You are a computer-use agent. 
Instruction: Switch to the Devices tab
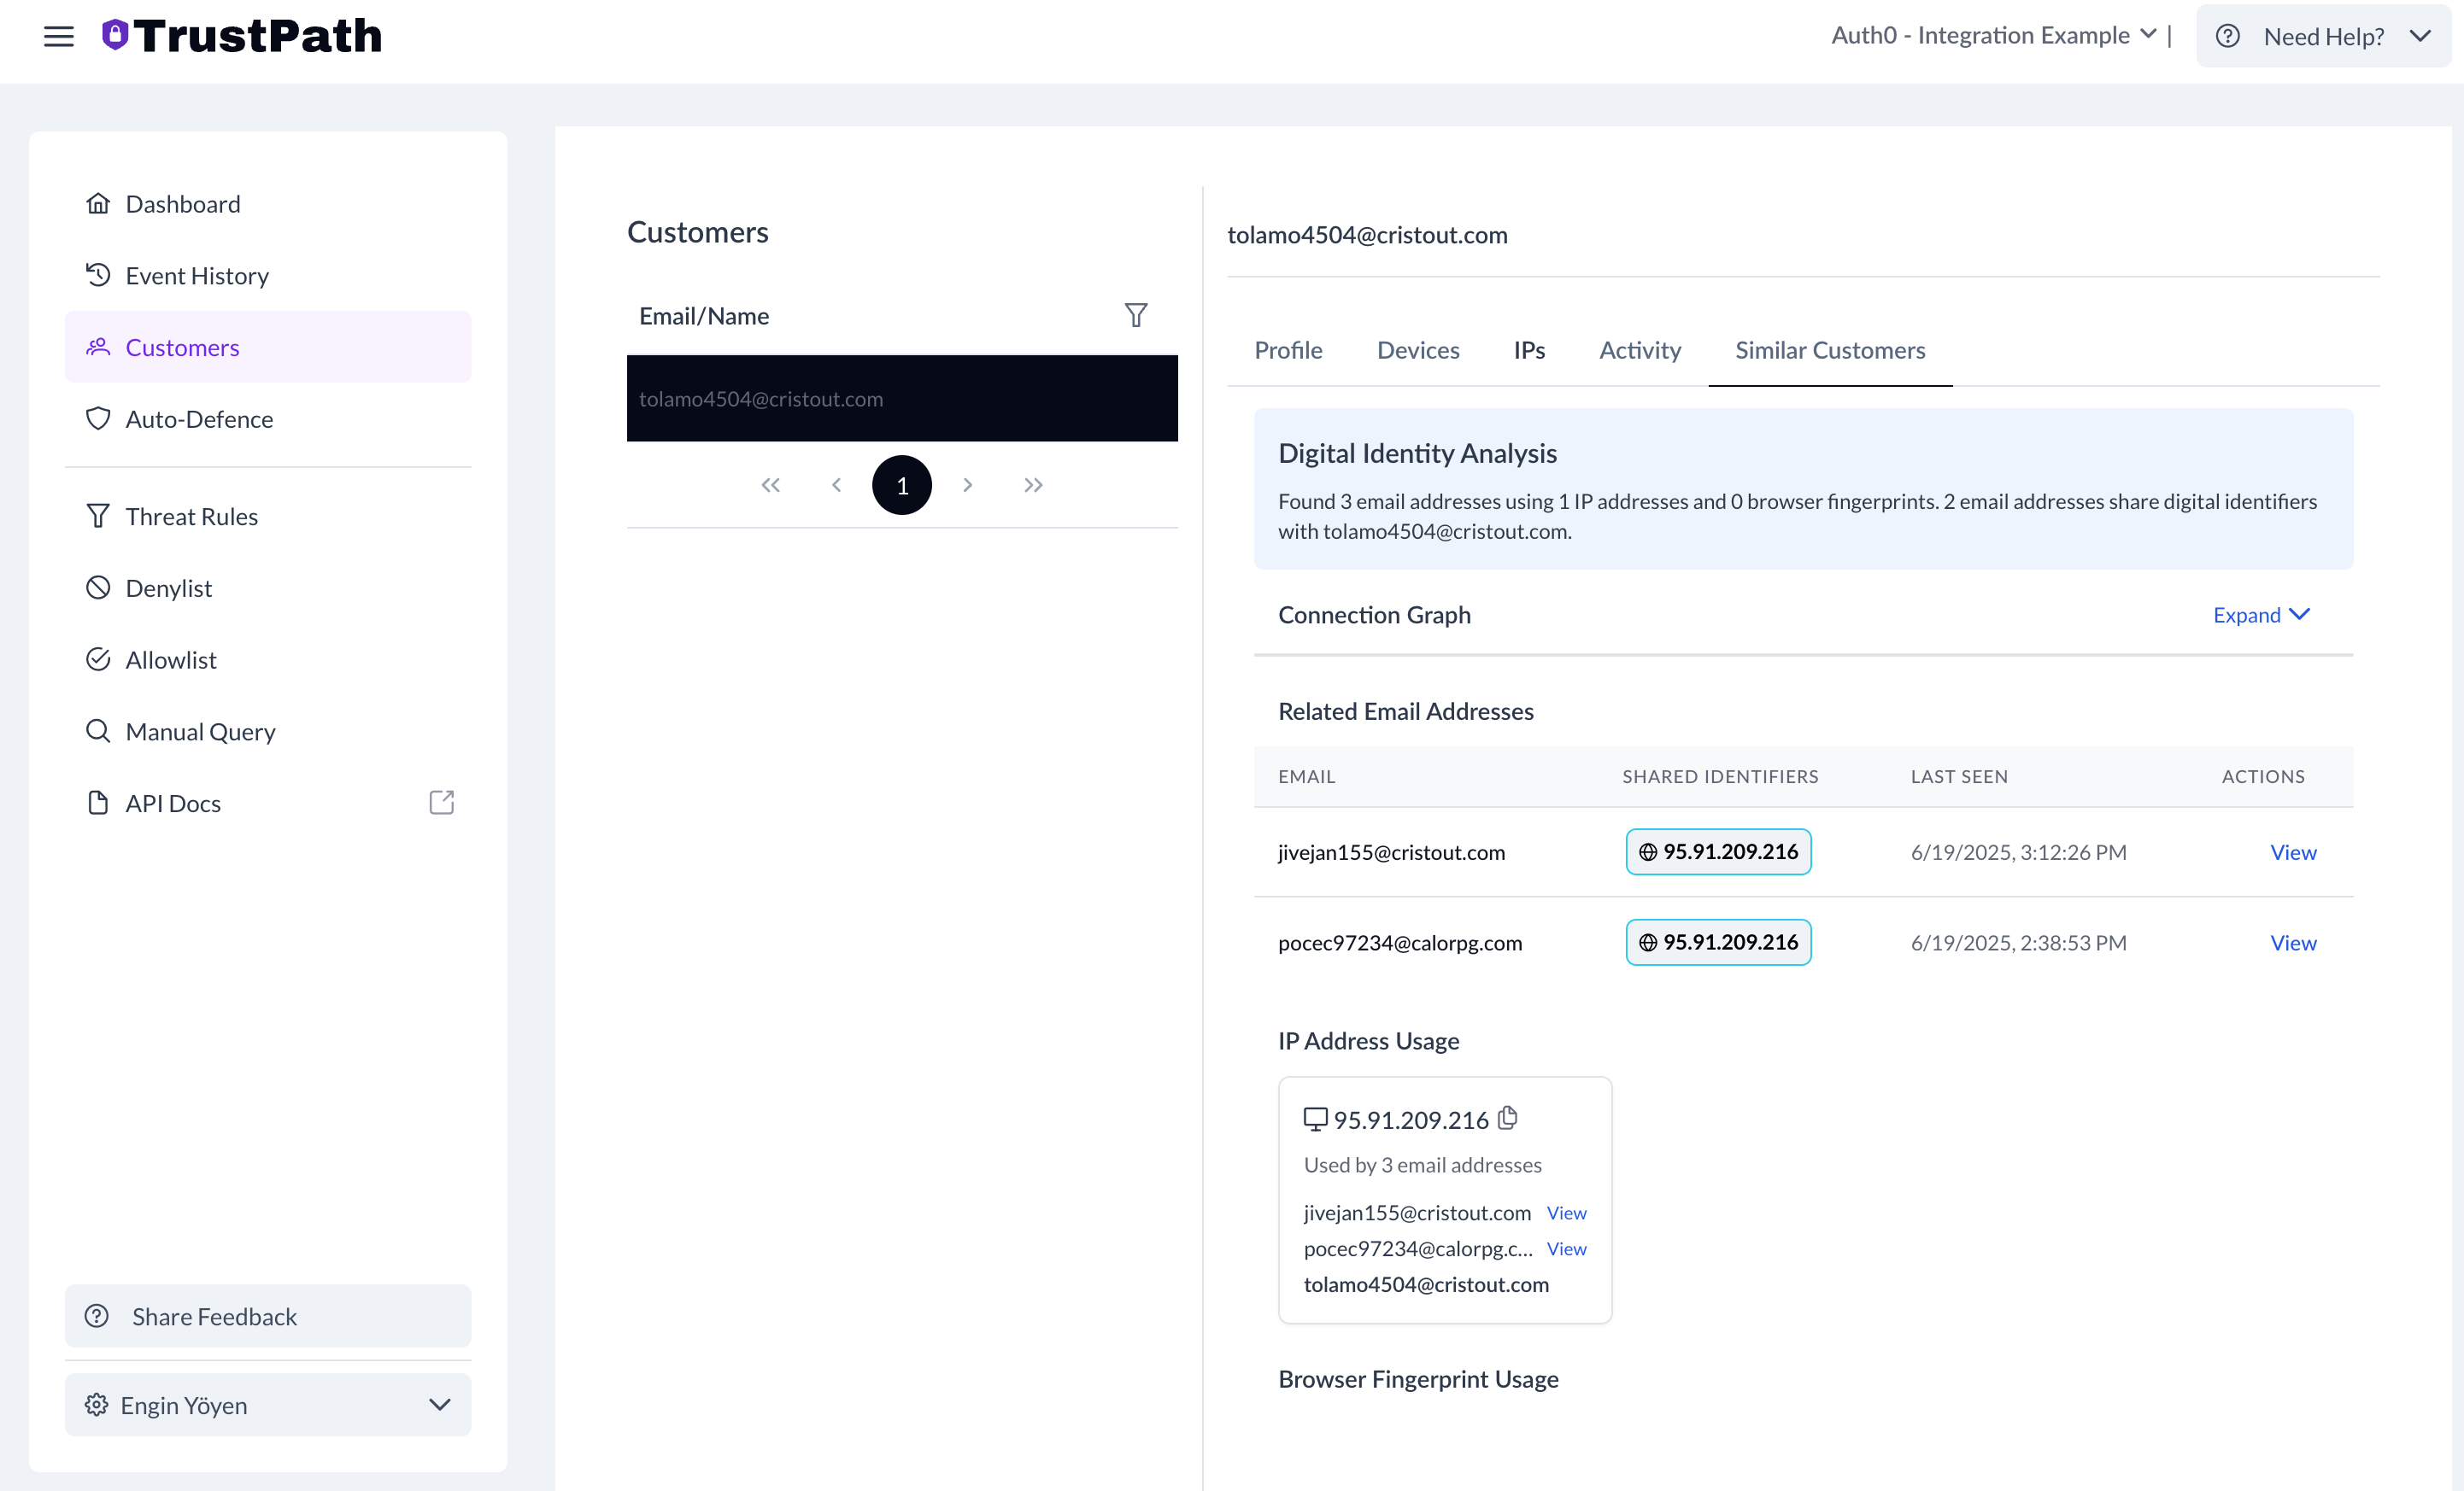click(1418, 350)
